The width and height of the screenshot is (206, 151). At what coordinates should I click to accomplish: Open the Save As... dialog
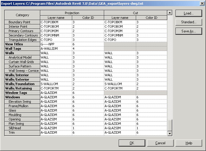[x=189, y=31]
